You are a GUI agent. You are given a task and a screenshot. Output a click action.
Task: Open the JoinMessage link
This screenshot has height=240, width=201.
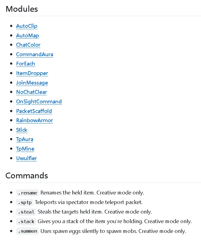click(x=32, y=83)
